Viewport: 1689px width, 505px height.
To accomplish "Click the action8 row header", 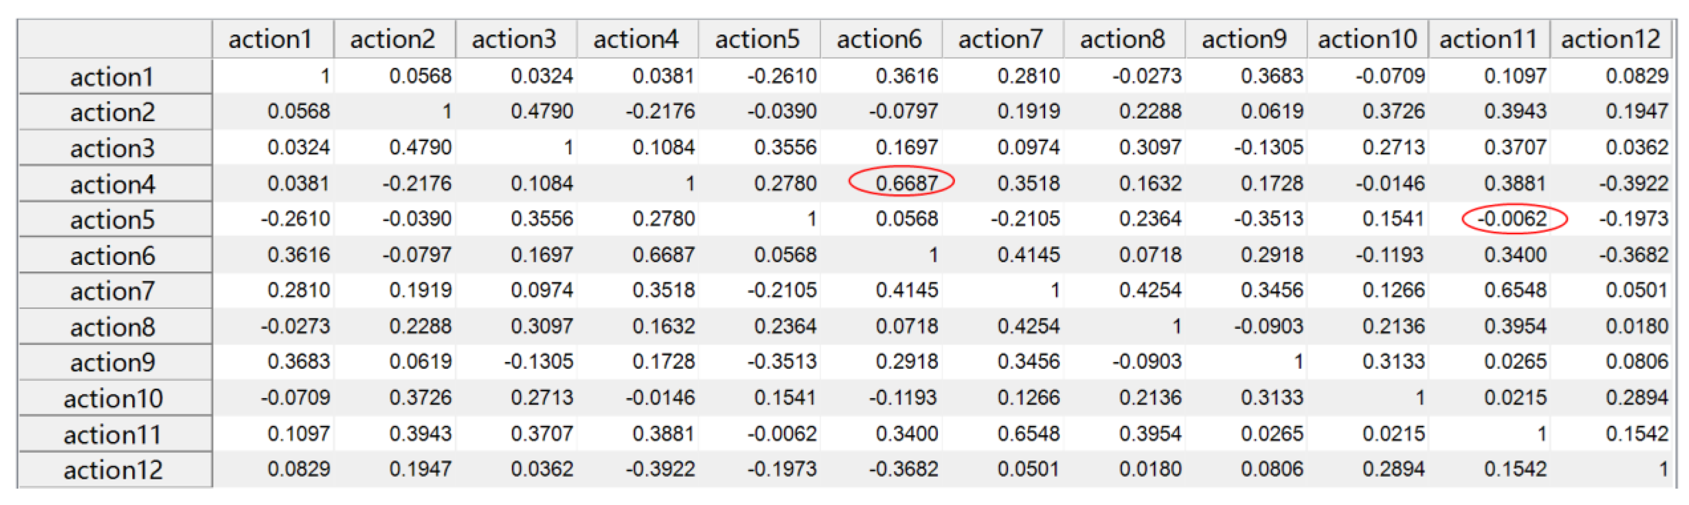I will point(114,327).
